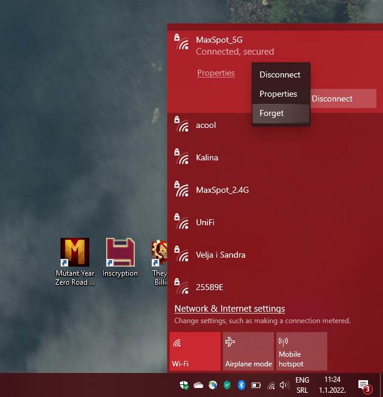Screen dimensions: 383x397
Task: Click the battery status tray icon
Action: point(256,386)
